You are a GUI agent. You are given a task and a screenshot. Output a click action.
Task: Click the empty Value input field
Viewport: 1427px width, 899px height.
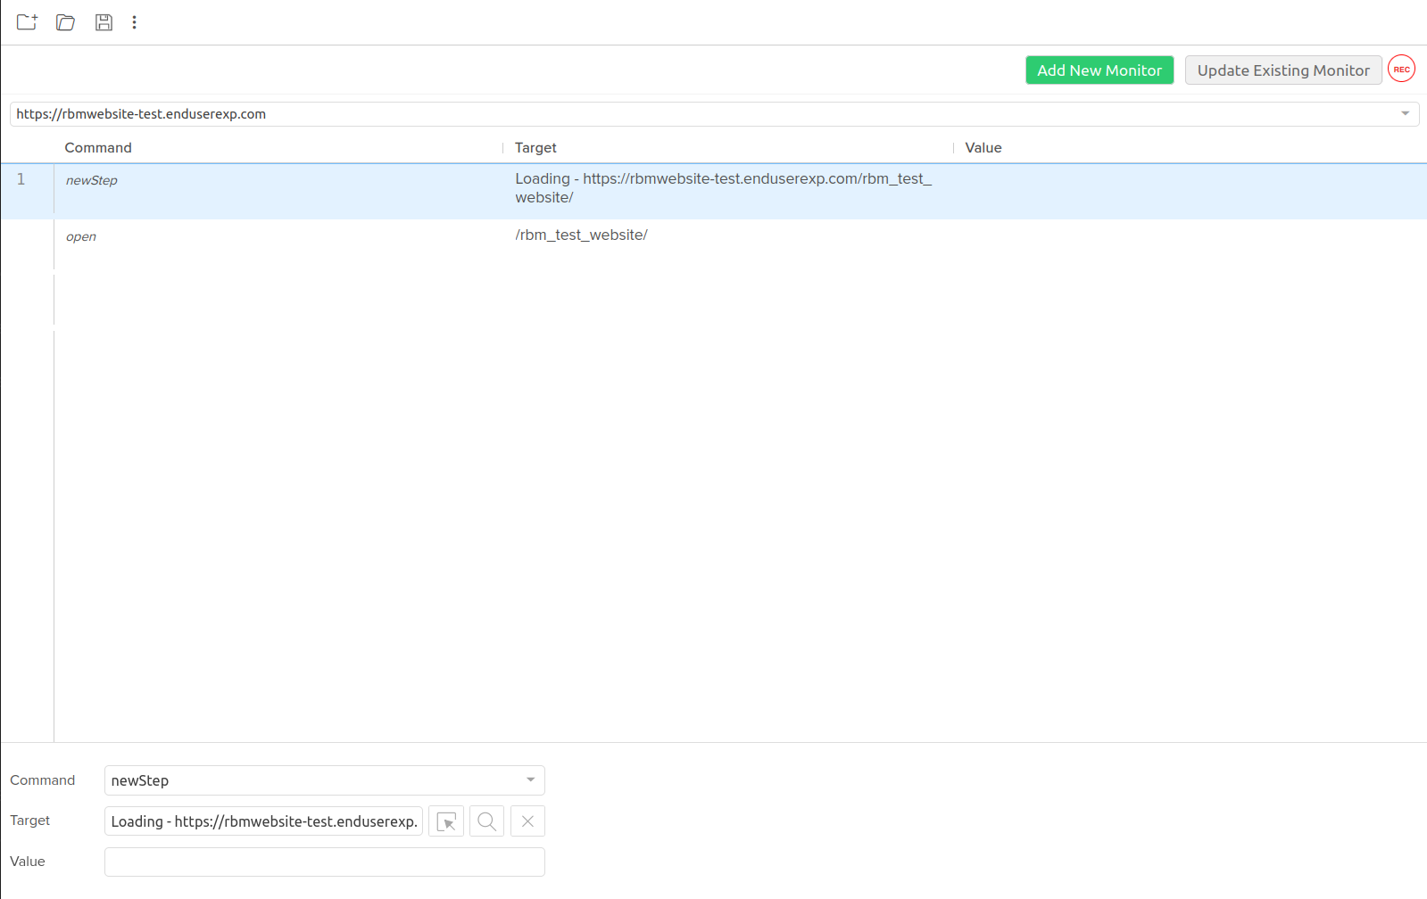click(x=324, y=862)
